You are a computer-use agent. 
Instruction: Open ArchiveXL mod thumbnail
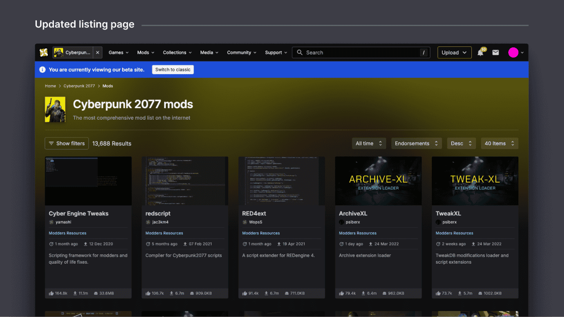click(378, 181)
